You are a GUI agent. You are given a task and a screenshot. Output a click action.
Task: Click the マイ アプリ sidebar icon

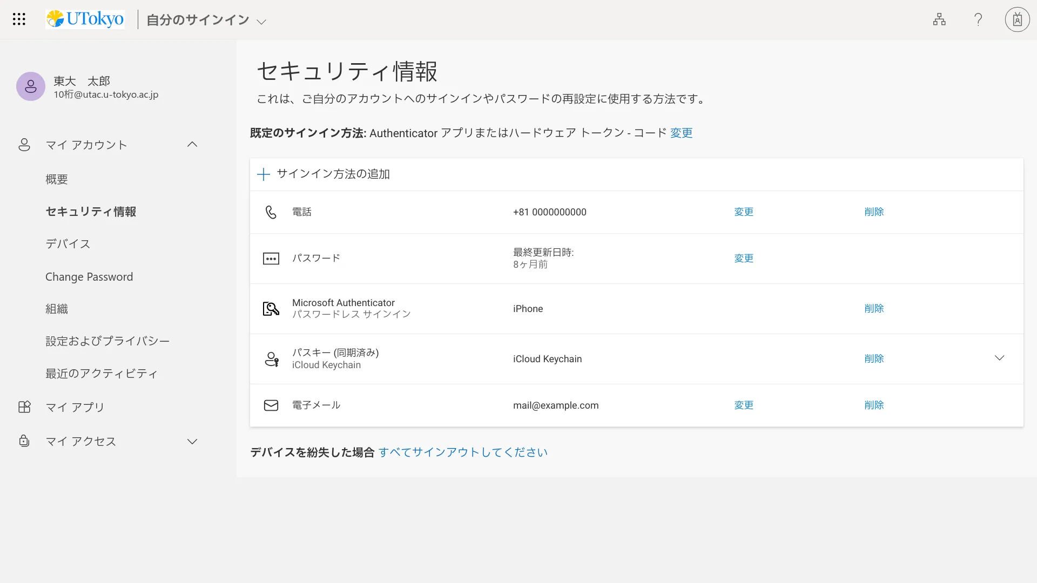click(x=24, y=407)
